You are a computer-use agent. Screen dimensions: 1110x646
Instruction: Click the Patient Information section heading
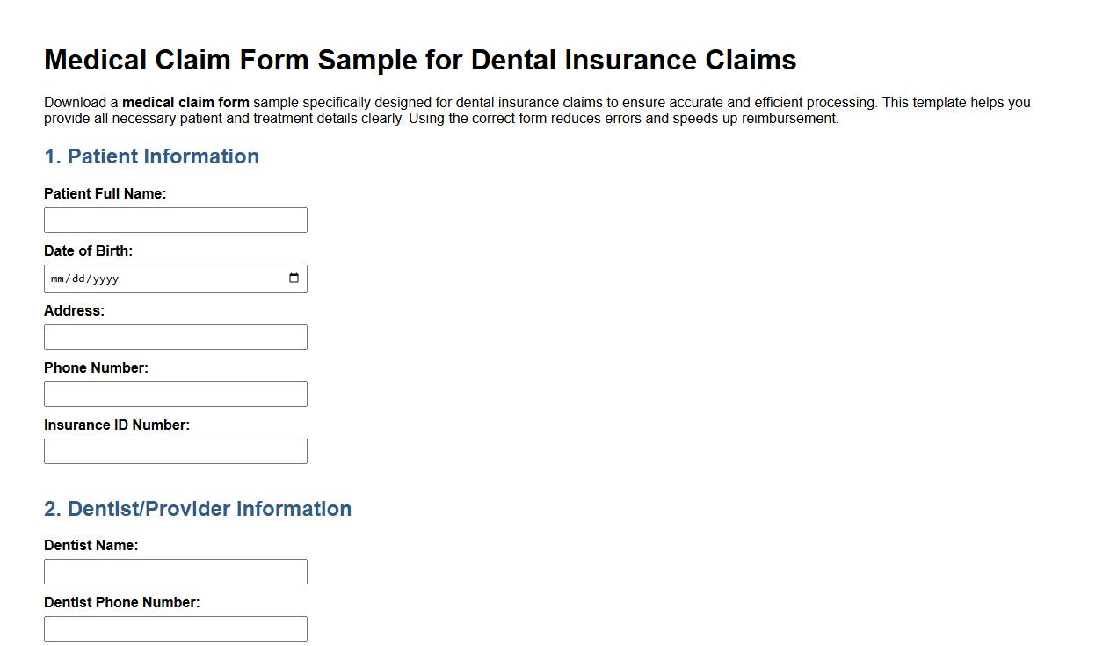pyautogui.click(x=151, y=156)
